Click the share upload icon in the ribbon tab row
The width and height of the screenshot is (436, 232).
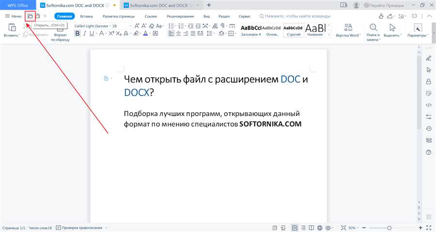click(390, 16)
